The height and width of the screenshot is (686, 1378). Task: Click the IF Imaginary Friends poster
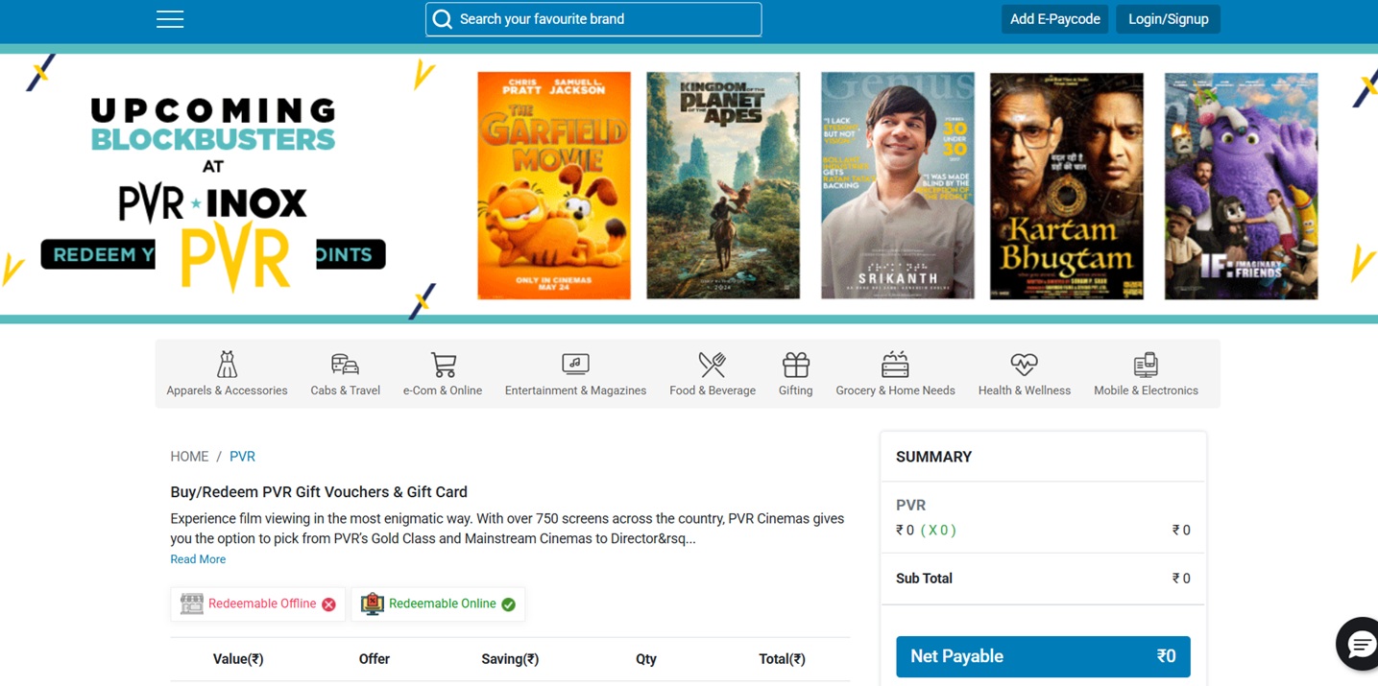pyautogui.click(x=1242, y=185)
